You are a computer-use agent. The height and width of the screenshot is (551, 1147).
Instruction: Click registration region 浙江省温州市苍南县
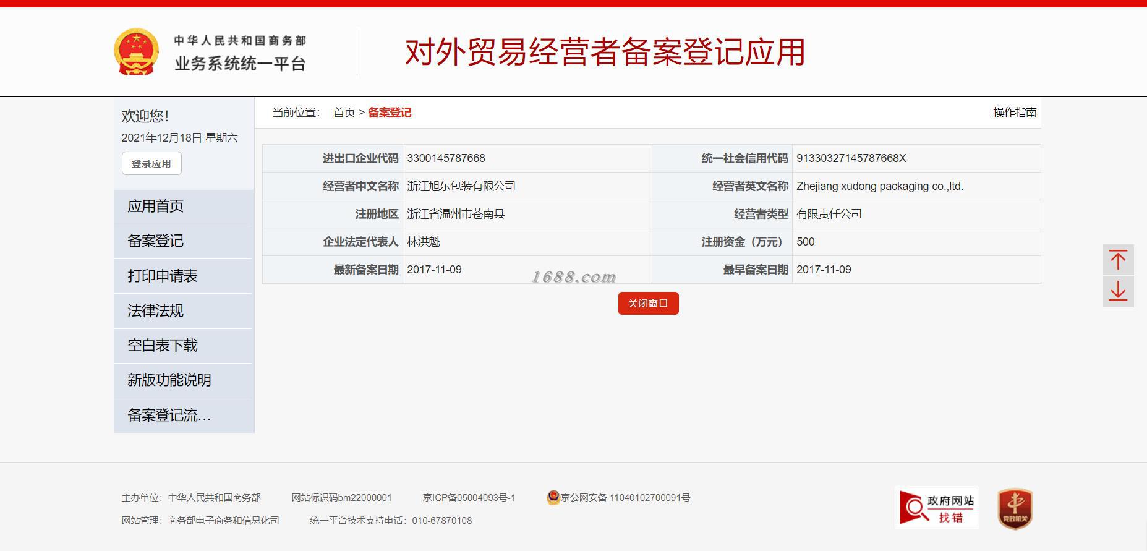[456, 214]
